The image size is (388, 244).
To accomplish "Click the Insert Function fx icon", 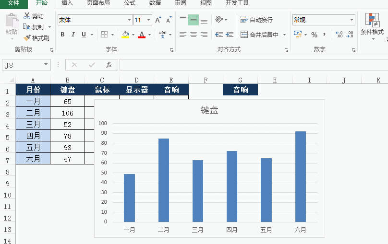I will tap(109, 65).
